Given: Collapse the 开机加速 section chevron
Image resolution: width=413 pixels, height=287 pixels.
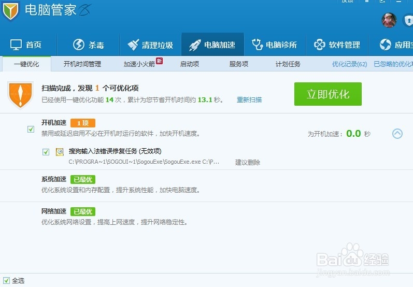Looking at the screenshot, I should click(397, 134).
